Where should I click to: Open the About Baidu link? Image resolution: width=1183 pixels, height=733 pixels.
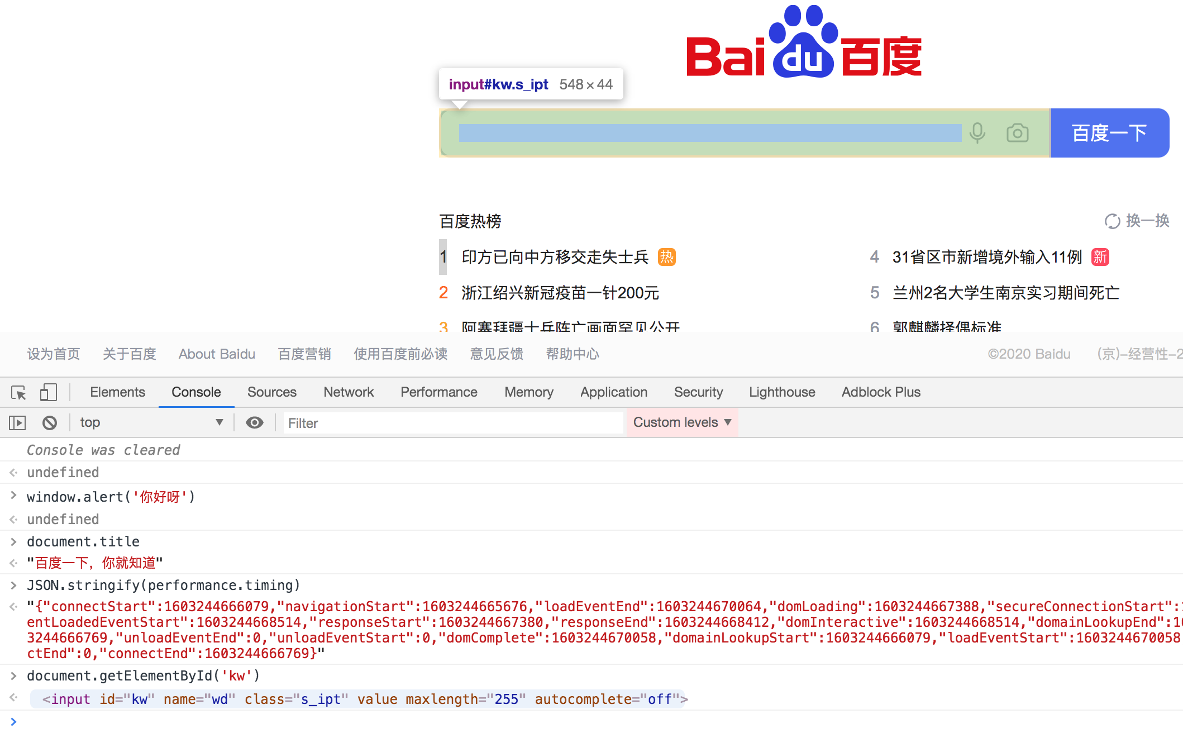(217, 354)
